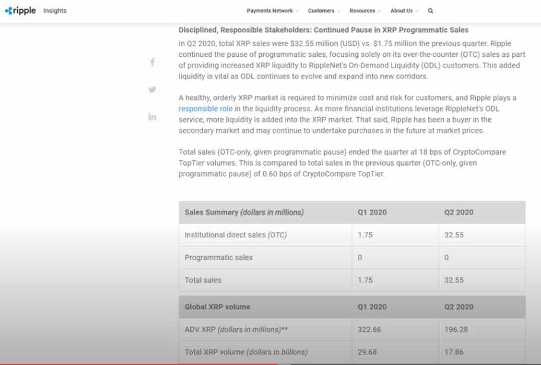Follow the "responsible role" hyperlink
The width and height of the screenshot is (541, 365).
pos(206,109)
